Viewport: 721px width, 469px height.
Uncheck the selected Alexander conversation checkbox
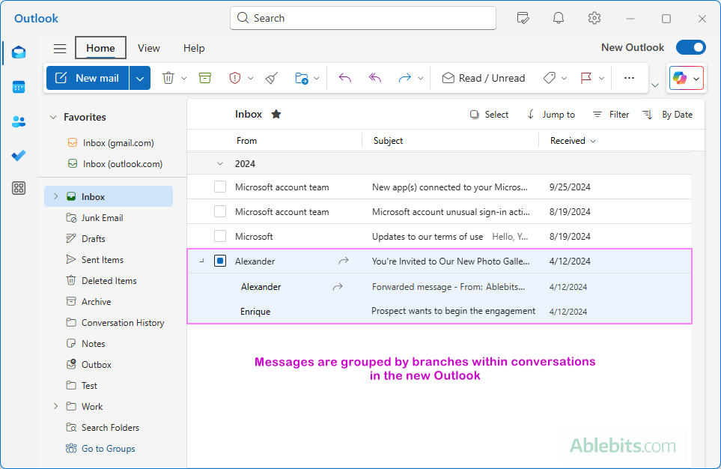[220, 261]
